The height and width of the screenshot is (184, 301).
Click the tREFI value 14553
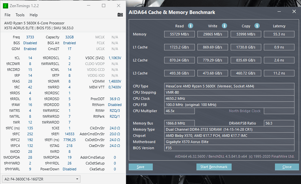coord(69,134)
